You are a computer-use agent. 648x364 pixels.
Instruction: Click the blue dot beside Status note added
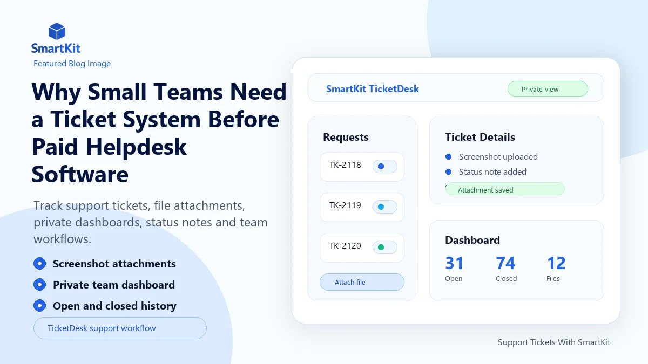[x=448, y=171]
